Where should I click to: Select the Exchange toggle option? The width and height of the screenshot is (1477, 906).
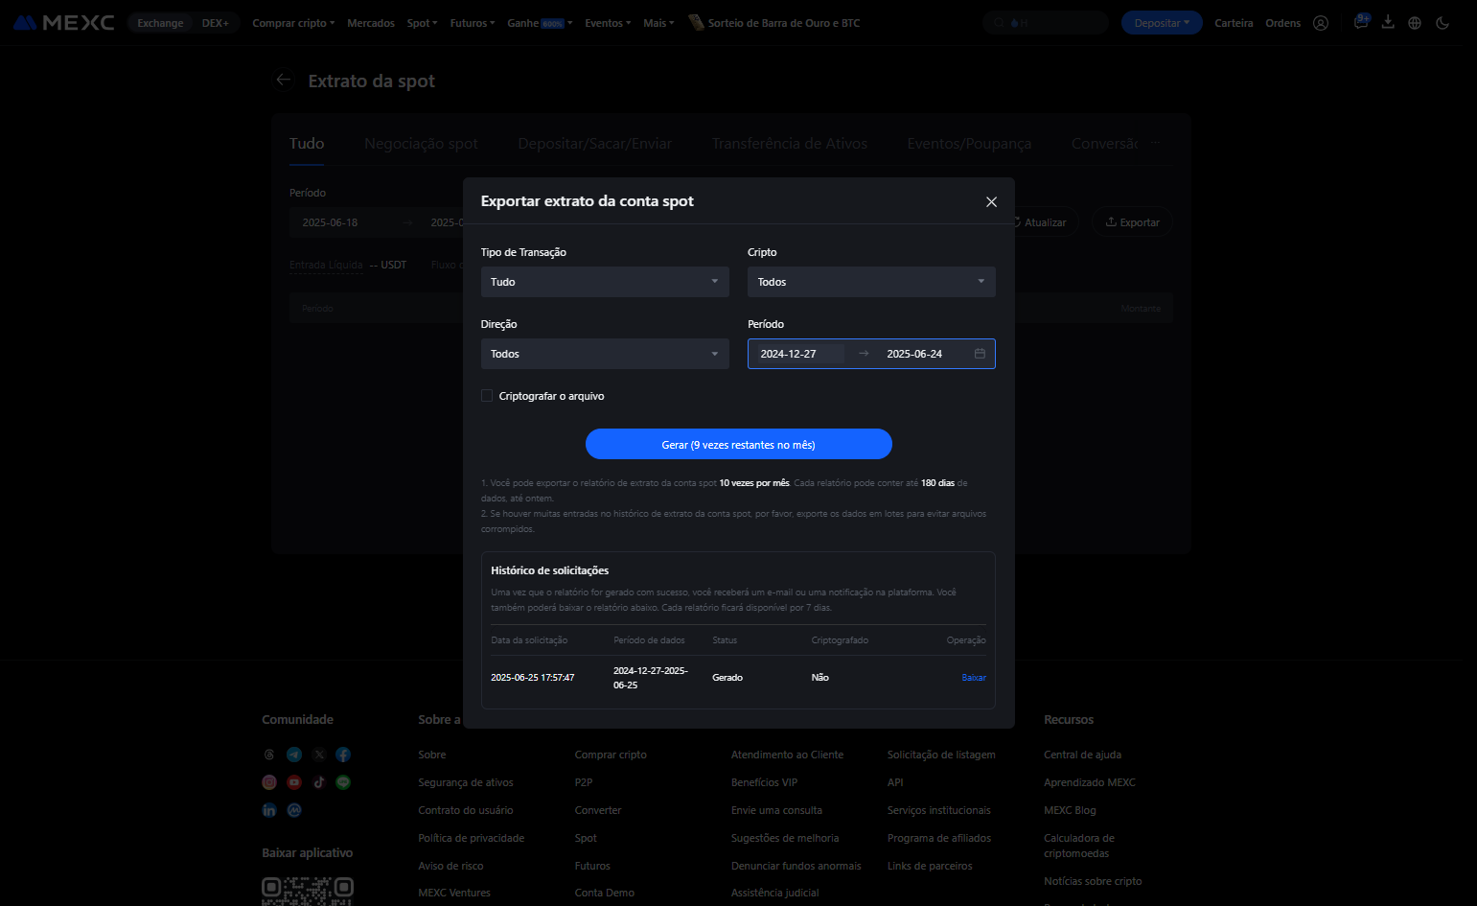[x=160, y=23]
